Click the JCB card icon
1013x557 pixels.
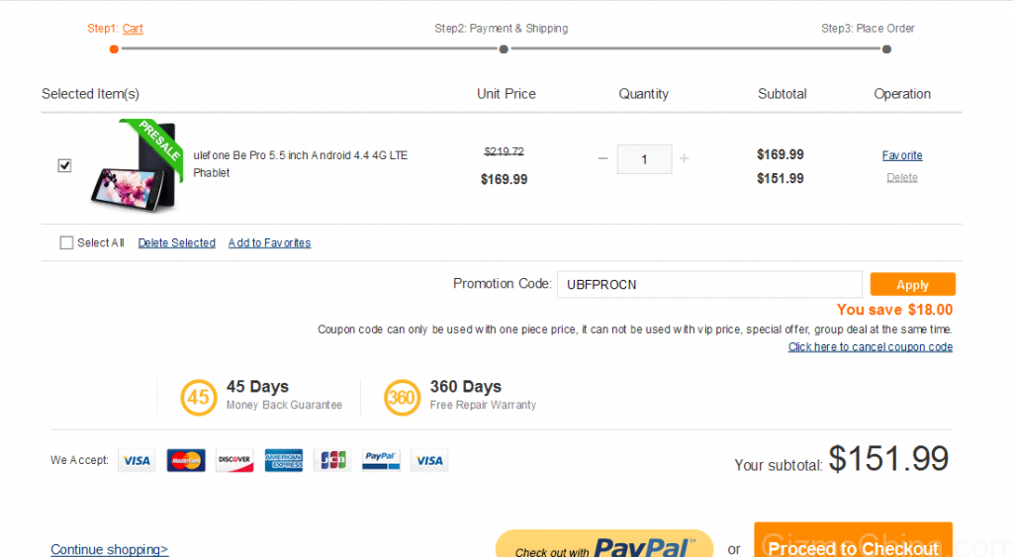tap(332, 461)
